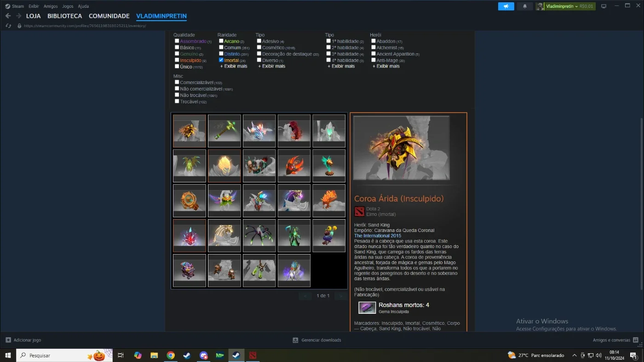Select the black spider item
Image resolution: width=644 pixels, height=362 pixels.
259,236
